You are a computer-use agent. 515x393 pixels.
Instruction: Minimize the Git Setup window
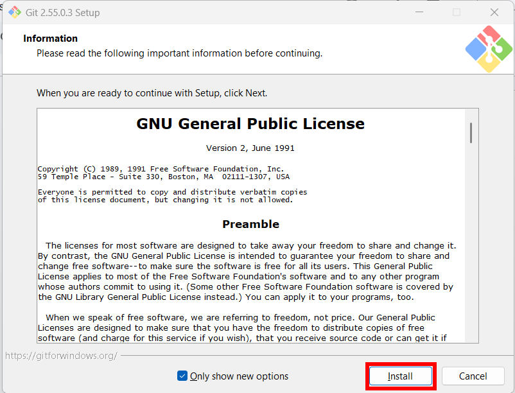419,12
